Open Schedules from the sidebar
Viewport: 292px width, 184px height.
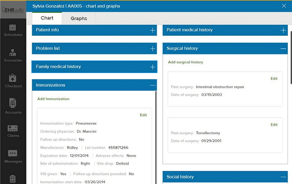(x=13, y=30)
